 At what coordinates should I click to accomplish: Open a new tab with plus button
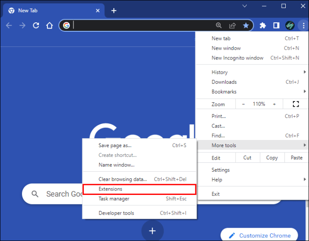click(x=114, y=11)
